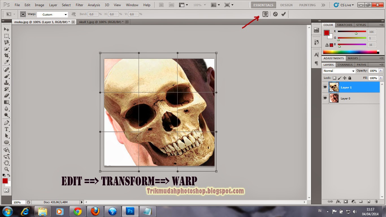Toggle lock all padlock
This screenshot has width=386, height=217.
click(x=350, y=78)
